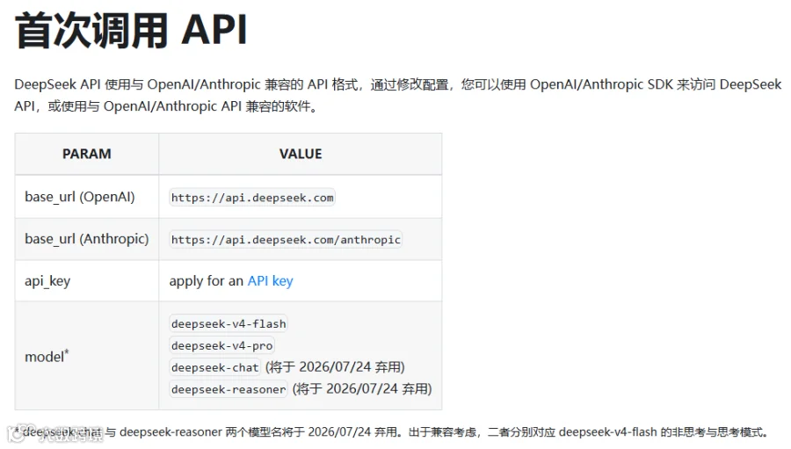Click the api_key parameter cell
Image resolution: width=791 pixels, height=449 pixels.
(x=87, y=281)
